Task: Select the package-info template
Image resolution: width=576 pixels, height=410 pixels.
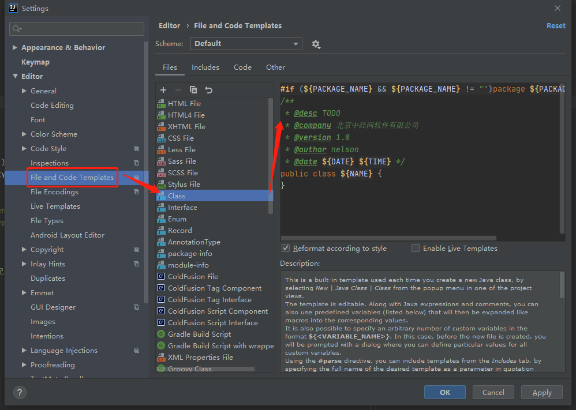Action: [190, 254]
